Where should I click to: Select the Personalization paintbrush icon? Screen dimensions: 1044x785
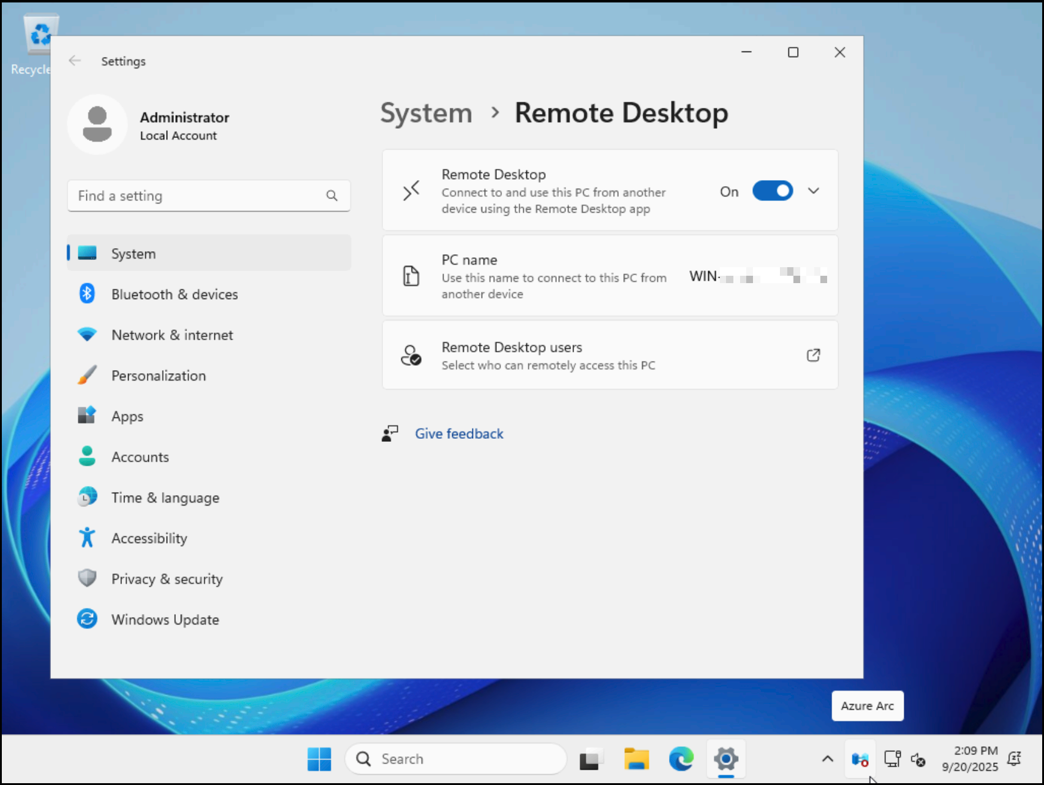coord(87,376)
